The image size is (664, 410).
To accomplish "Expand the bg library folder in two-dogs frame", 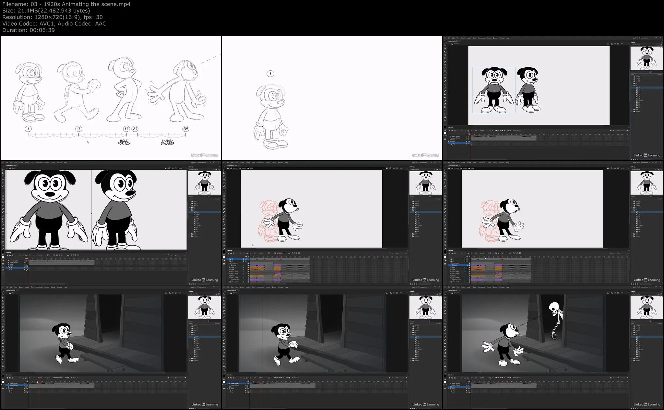I will (632, 83).
